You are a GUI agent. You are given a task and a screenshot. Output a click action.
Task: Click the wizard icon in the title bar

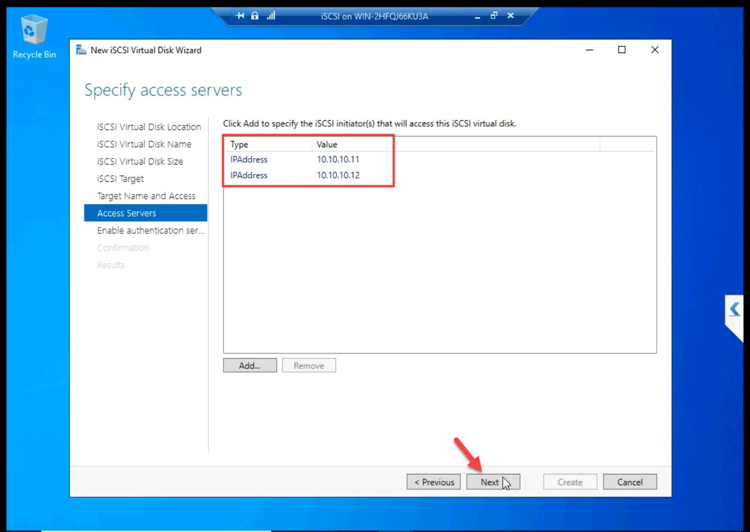81,50
